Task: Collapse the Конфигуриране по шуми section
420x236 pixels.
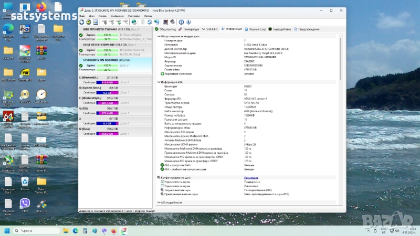Action: click(159, 178)
